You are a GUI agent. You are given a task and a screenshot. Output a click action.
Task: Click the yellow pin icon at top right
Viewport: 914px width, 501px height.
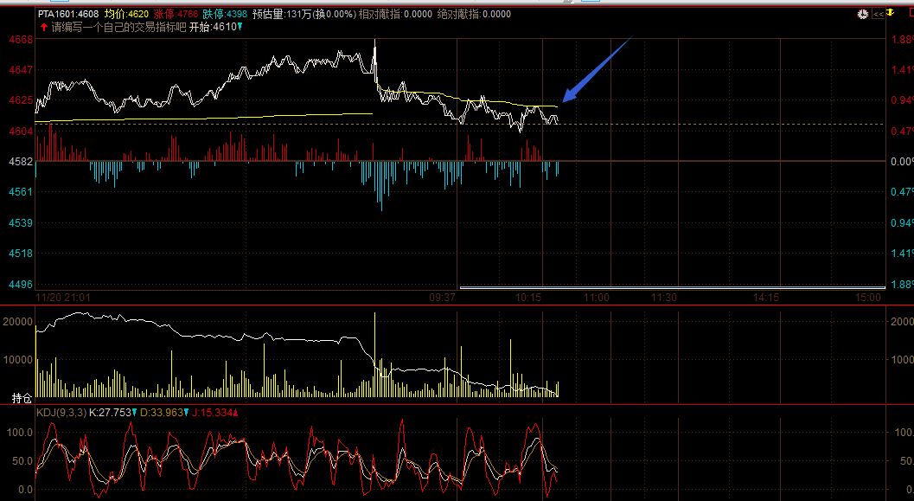[x=890, y=13]
